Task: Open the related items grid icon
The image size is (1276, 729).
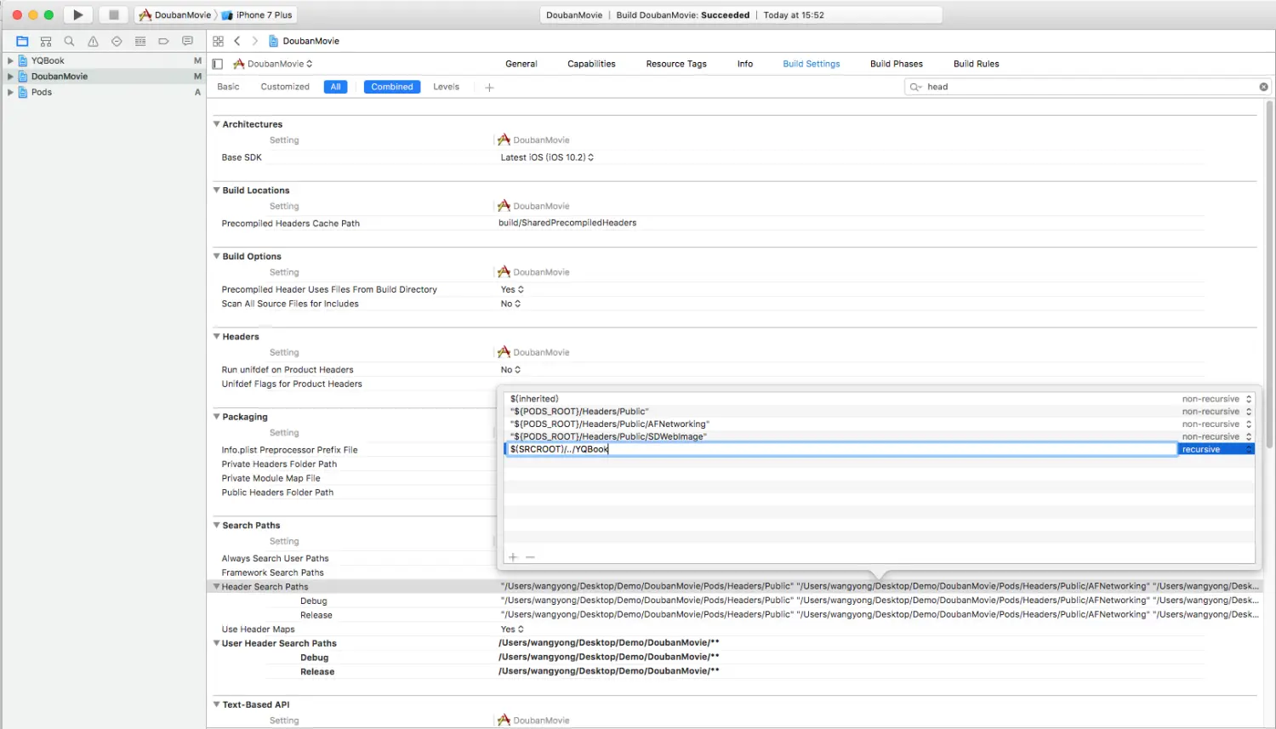Action: tap(218, 41)
